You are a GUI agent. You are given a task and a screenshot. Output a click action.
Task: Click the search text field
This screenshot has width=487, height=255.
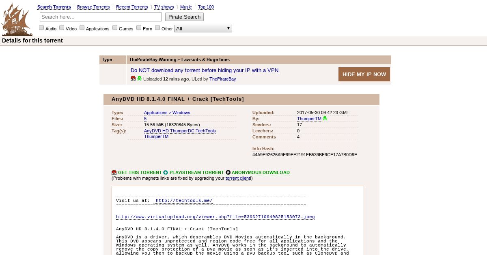point(101,17)
